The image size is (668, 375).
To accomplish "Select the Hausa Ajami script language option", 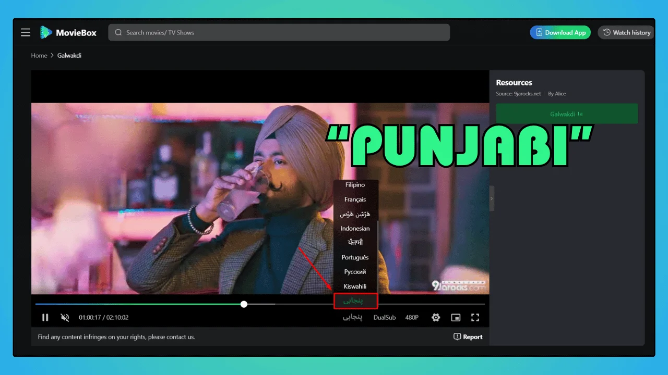I will [355, 214].
